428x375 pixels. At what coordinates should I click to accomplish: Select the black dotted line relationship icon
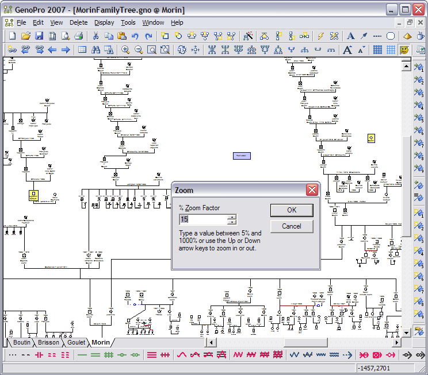(x=13, y=355)
